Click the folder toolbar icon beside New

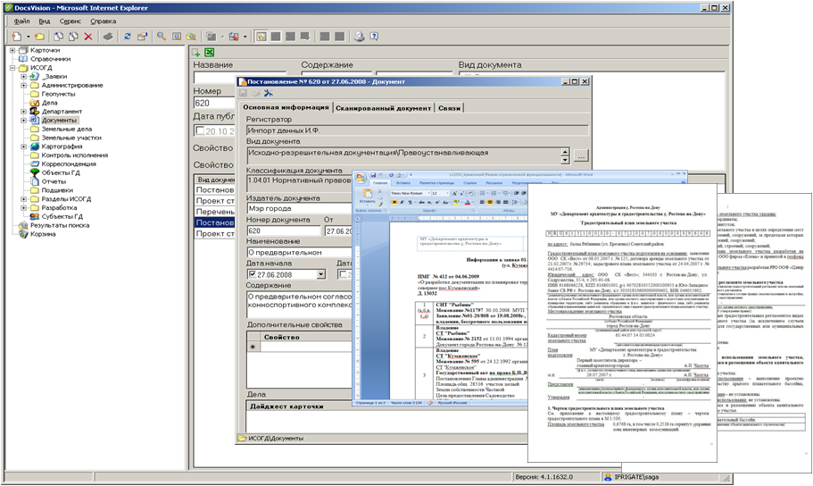click(x=39, y=37)
